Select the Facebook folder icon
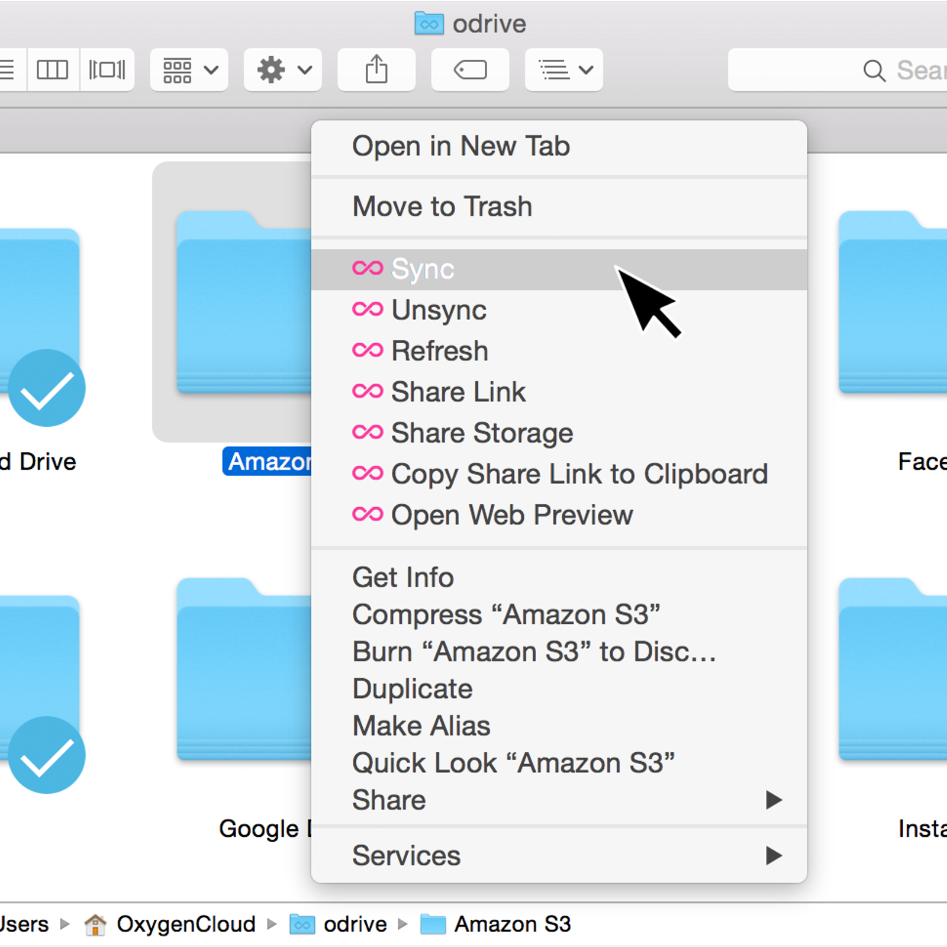The width and height of the screenshot is (947, 947). (893, 302)
